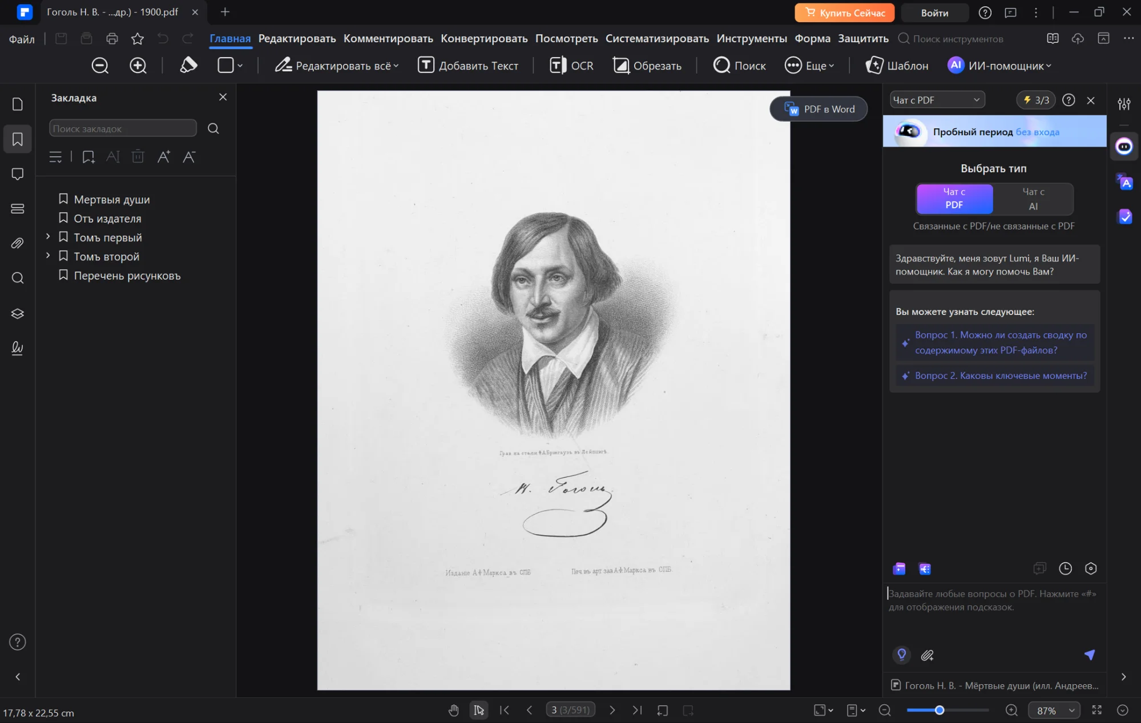This screenshot has height=723, width=1141.
Task: Click the chat history clock icon
Action: point(1065,568)
